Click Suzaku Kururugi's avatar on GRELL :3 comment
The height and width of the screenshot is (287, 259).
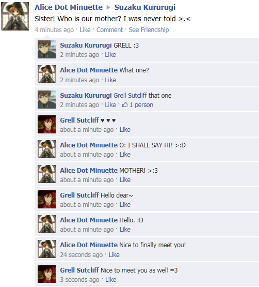pos(46,50)
